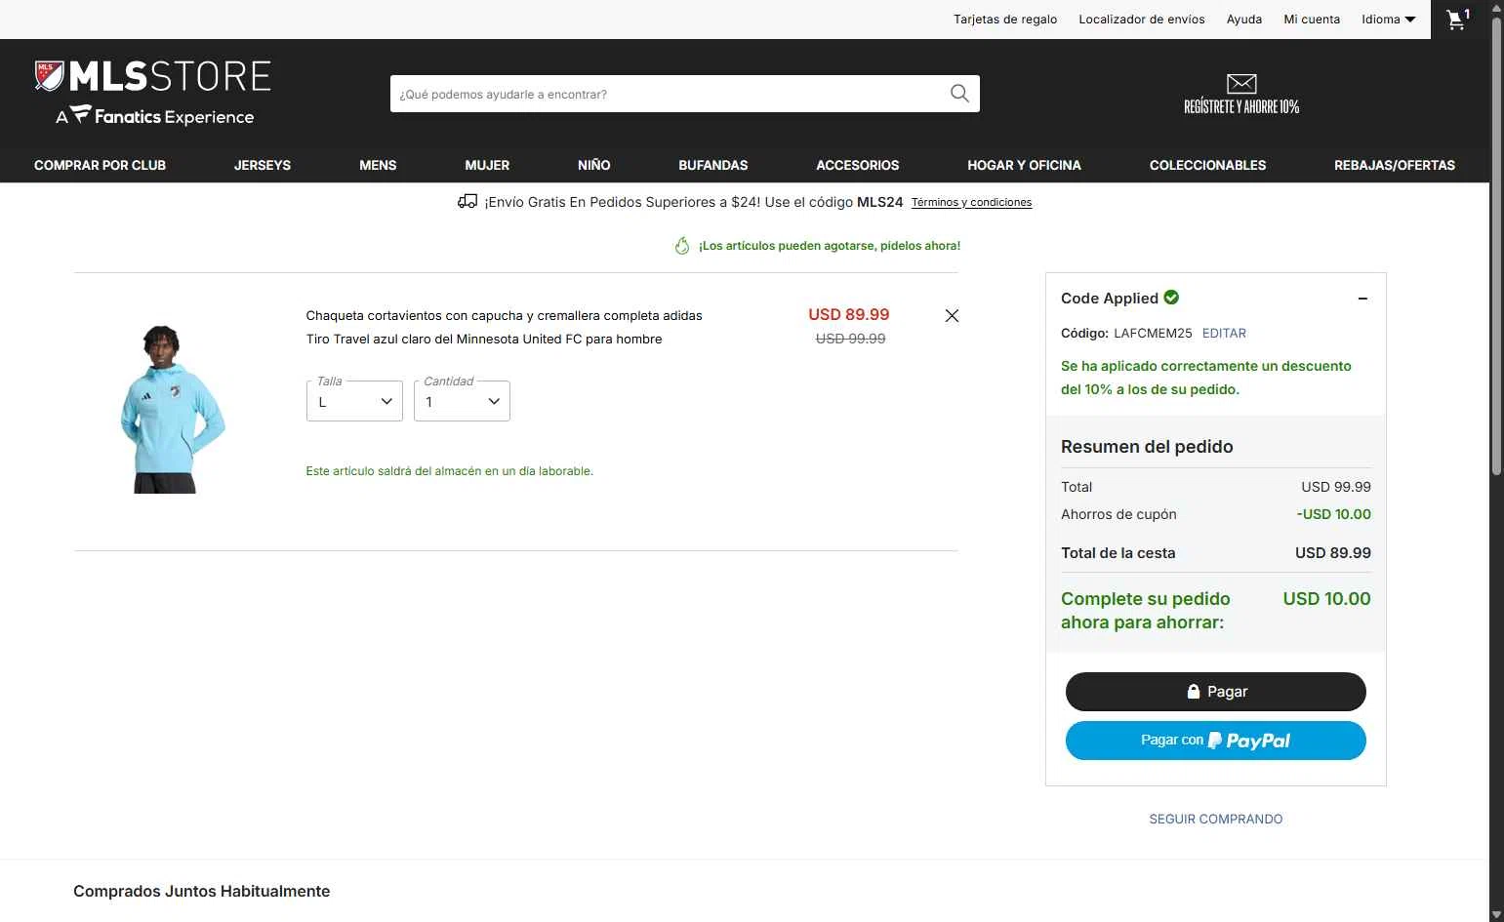The height and width of the screenshot is (922, 1504).
Task: Open Términos y condiciones link
Action: [971, 202]
